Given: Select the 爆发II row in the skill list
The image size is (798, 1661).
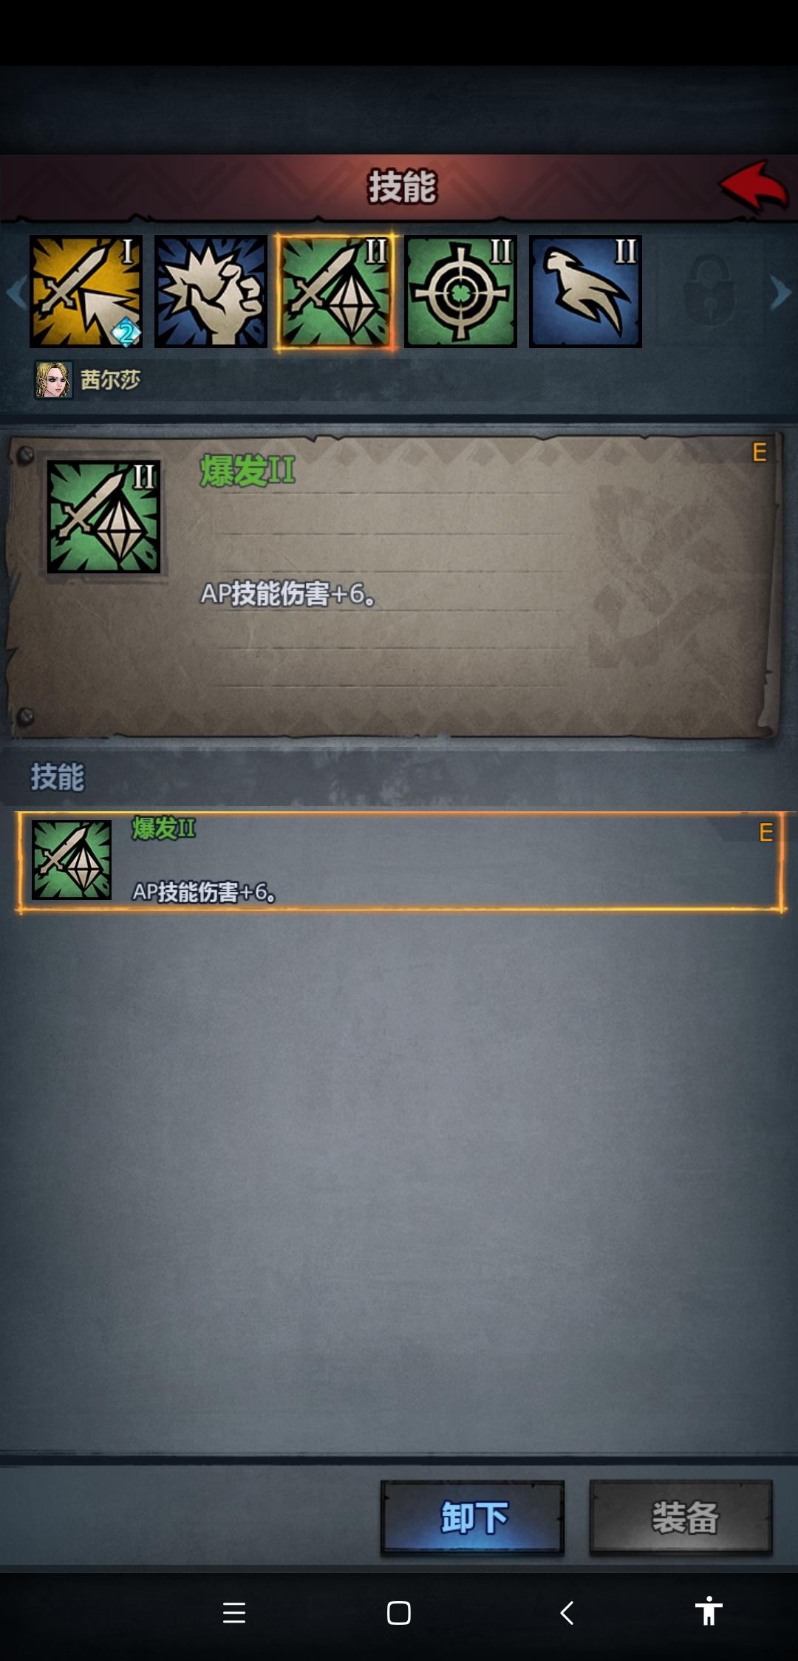Looking at the screenshot, I should point(400,862).
